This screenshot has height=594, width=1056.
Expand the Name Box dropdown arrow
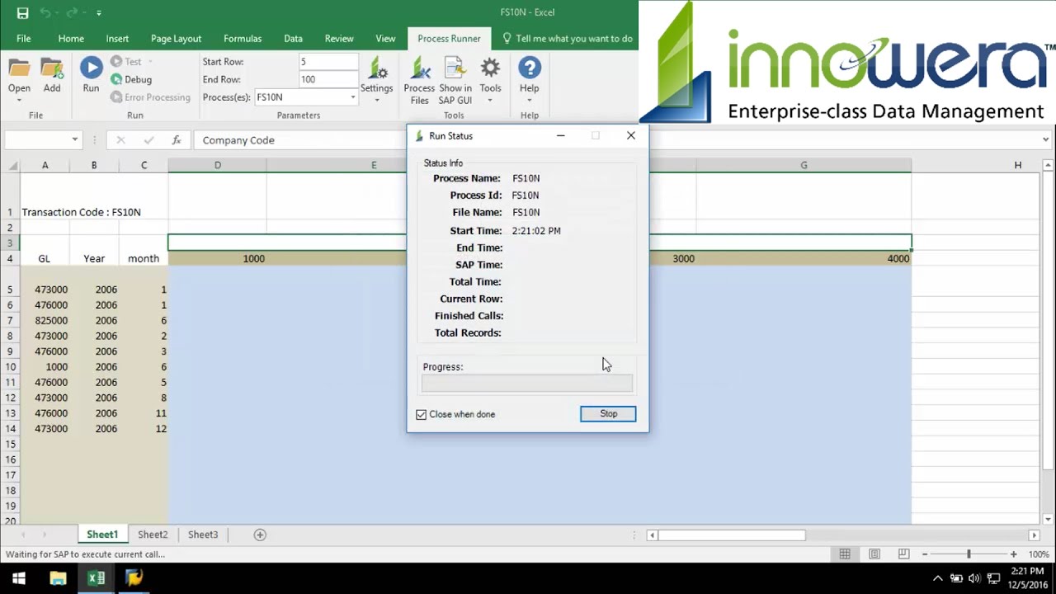point(74,140)
